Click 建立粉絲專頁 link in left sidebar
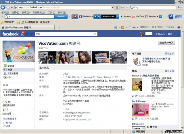184x134 pixels. 10,119
